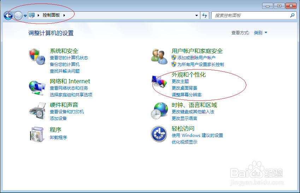Open the System and Security shield icon
The width and height of the screenshot is (300, 193).
point(37,57)
